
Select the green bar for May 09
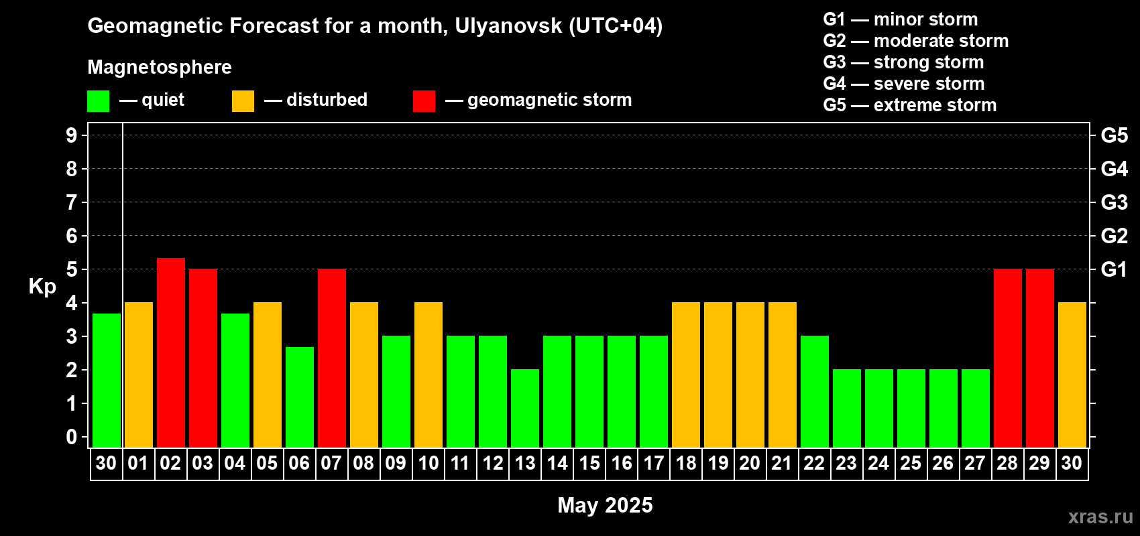(x=396, y=391)
